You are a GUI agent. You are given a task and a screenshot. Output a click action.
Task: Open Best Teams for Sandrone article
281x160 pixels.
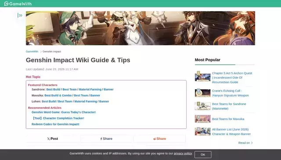point(229,106)
